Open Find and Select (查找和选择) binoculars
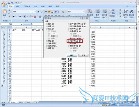 [131, 14]
